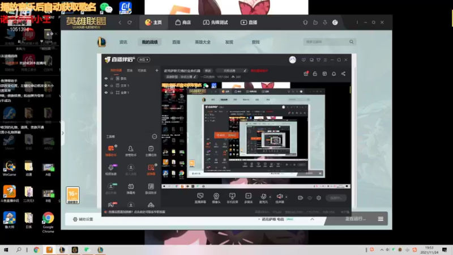Click the share icon in stream header
This screenshot has width=453, height=255.
click(x=343, y=74)
